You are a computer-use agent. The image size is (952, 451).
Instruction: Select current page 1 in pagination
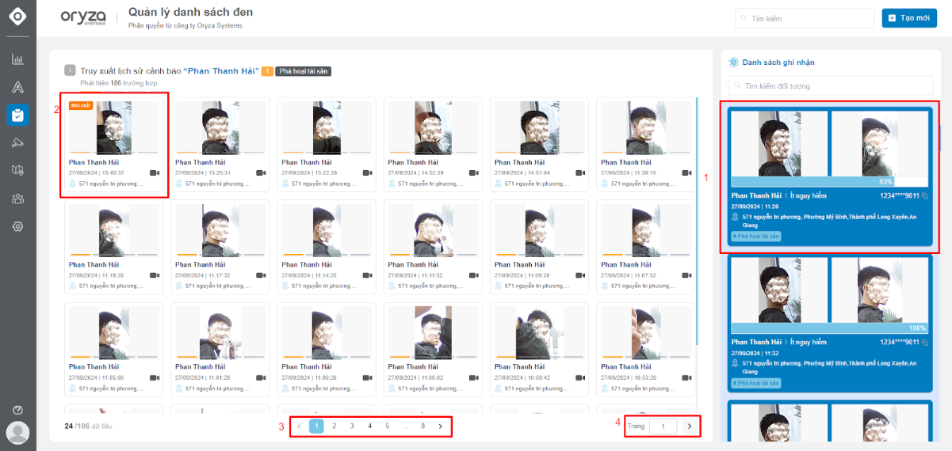316,426
